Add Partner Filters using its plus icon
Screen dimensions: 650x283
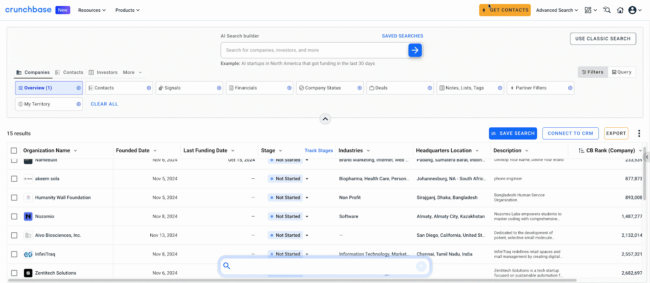[570, 88]
